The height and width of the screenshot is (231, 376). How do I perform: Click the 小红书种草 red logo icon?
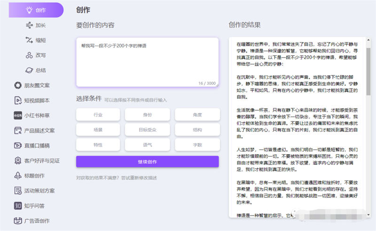point(18,115)
